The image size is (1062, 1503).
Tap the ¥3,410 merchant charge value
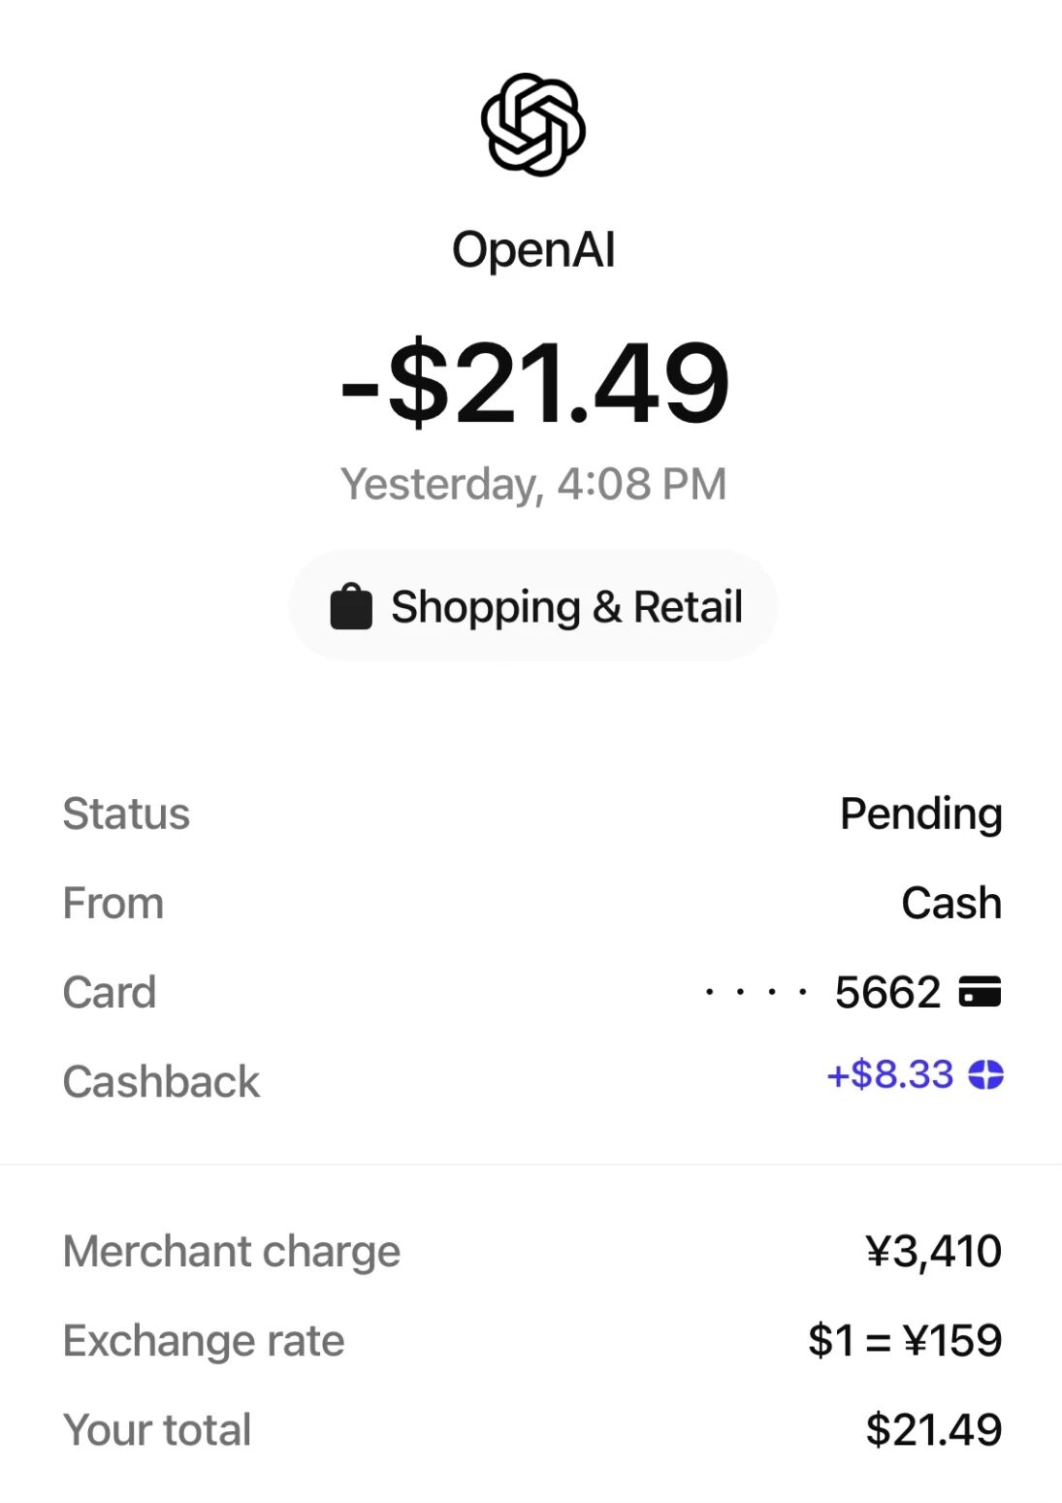click(x=933, y=1251)
